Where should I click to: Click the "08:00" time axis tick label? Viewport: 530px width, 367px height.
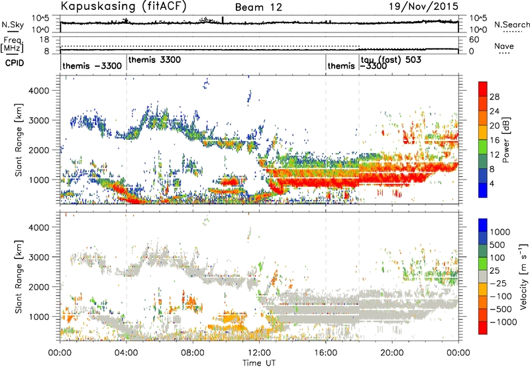pyautogui.click(x=193, y=353)
